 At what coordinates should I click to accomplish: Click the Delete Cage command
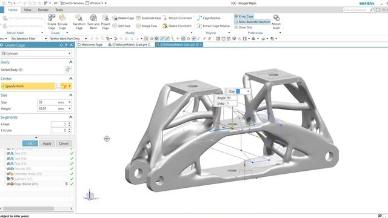coord(123,18)
